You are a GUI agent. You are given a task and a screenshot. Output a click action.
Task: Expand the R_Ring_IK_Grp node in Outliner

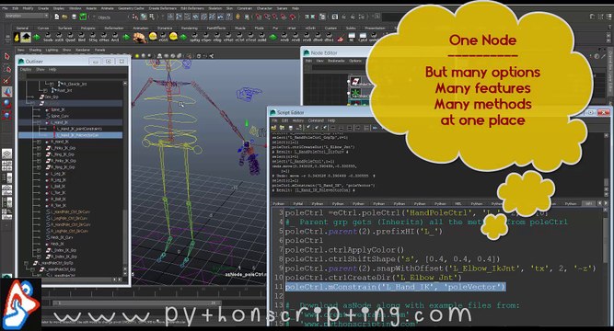[39, 167]
